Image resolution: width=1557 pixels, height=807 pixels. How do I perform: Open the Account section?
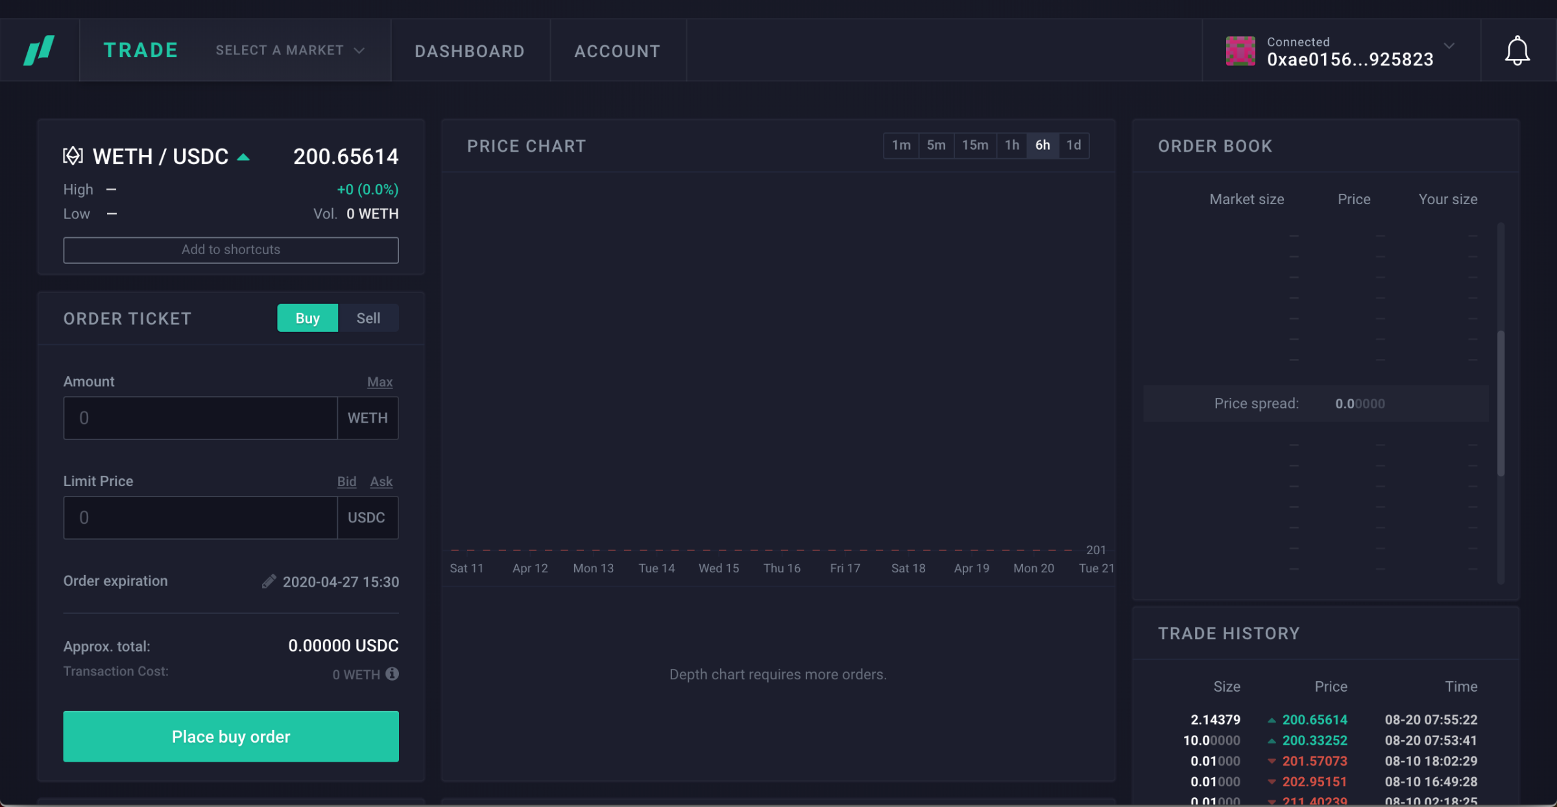tap(617, 50)
